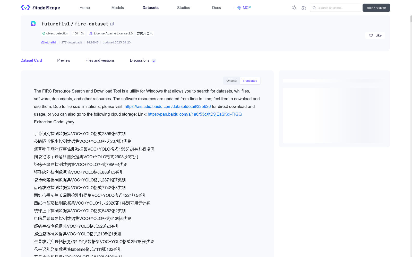Open the pan.baidu.com cloud storage link
412x257 pixels.
pyautogui.click(x=195, y=114)
